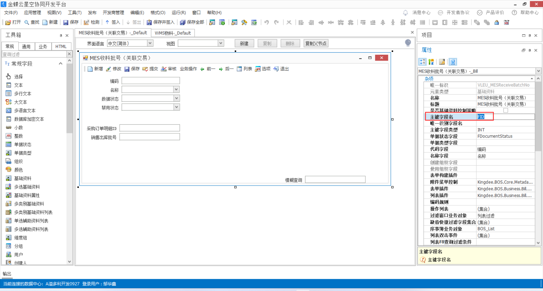Collapse the 常规字段 section chevron
Viewport: 543px width, 291px height.
(x=61, y=64)
